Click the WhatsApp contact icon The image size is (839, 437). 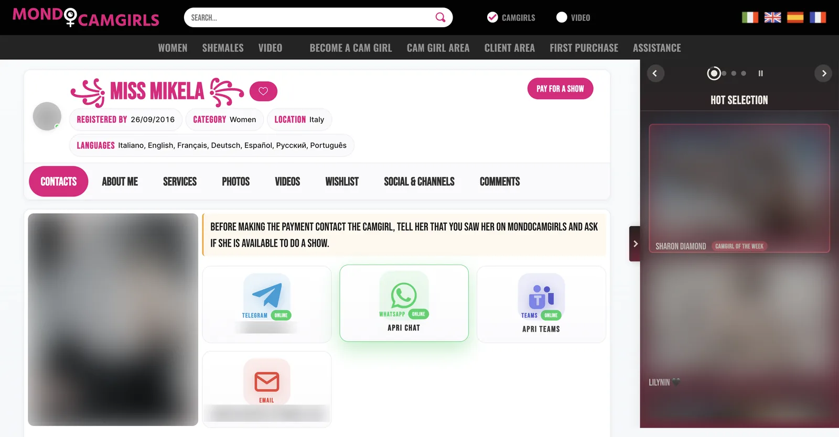click(x=404, y=295)
